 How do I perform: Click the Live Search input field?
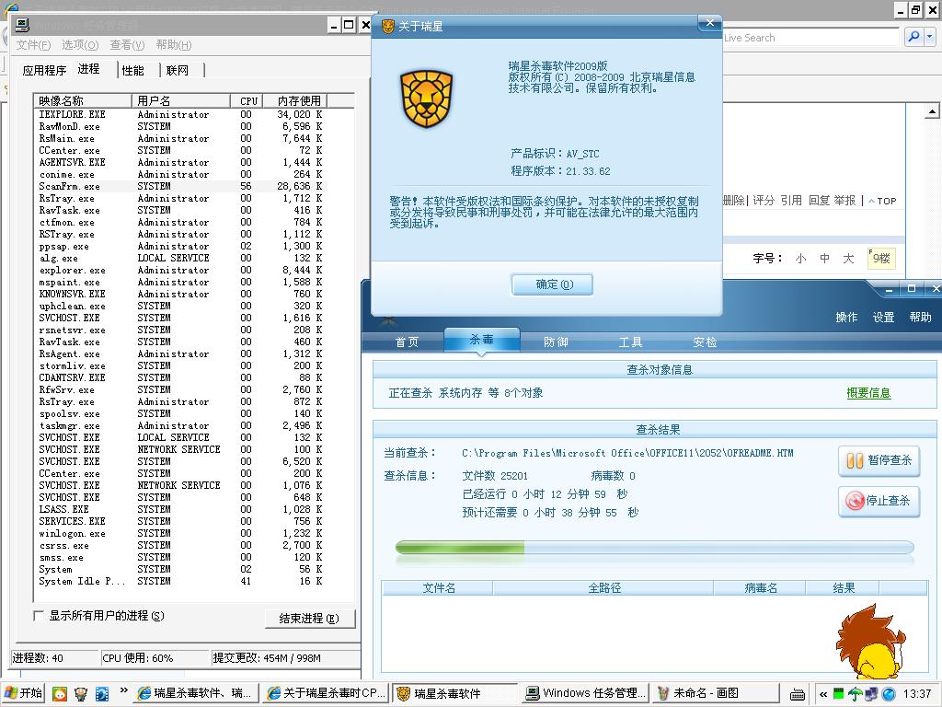coord(810,37)
